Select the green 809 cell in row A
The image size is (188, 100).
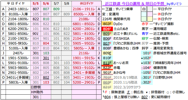point(56,9)
